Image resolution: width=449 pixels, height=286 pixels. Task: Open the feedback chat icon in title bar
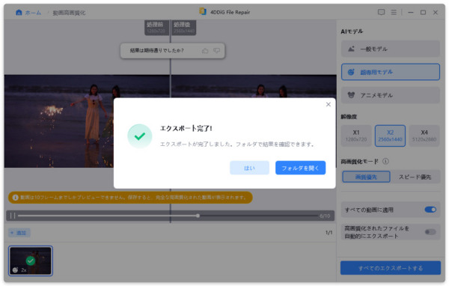coord(381,12)
